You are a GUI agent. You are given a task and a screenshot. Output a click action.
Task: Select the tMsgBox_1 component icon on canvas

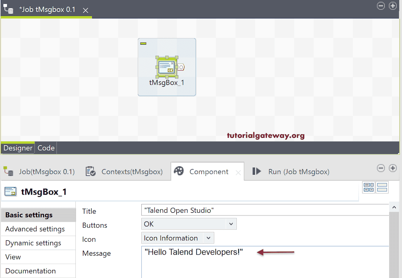pos(166,67)
